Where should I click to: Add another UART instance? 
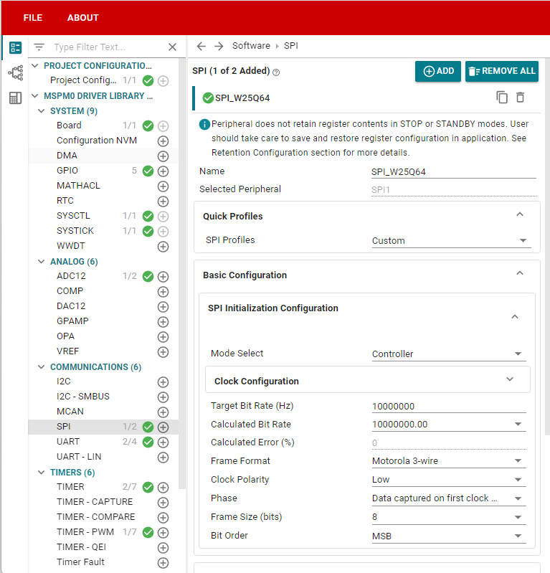pyautogui.click(x=163, y=442)
